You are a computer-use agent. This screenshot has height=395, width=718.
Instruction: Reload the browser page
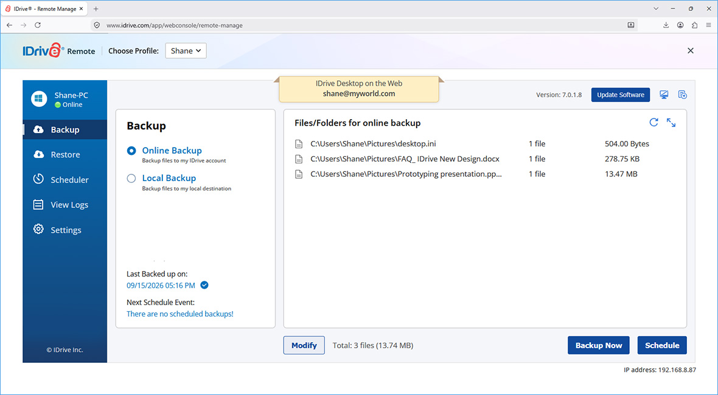click(x=38, y=25)
